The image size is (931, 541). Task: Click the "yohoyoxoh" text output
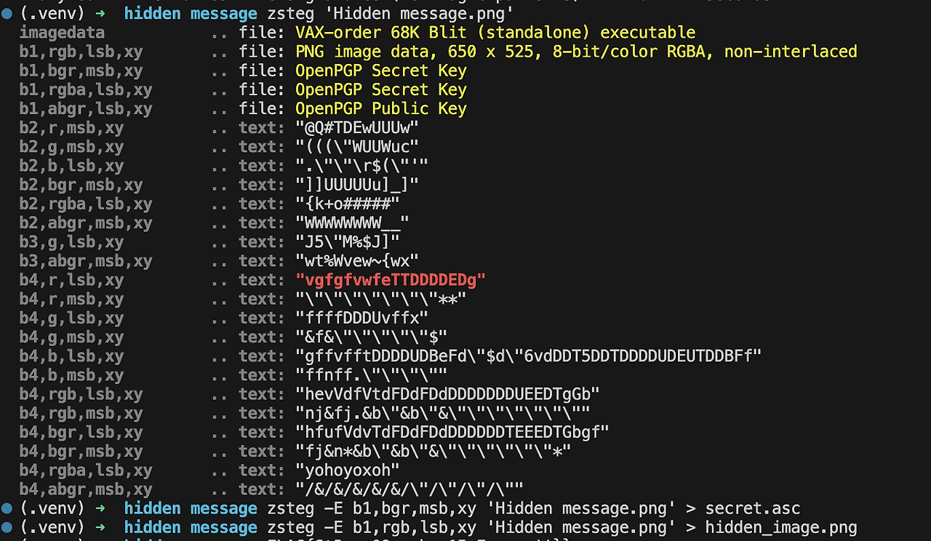point(348,470)
